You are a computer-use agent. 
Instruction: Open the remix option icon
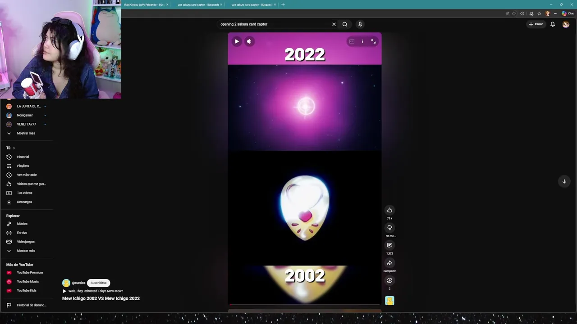coord(389,280)
